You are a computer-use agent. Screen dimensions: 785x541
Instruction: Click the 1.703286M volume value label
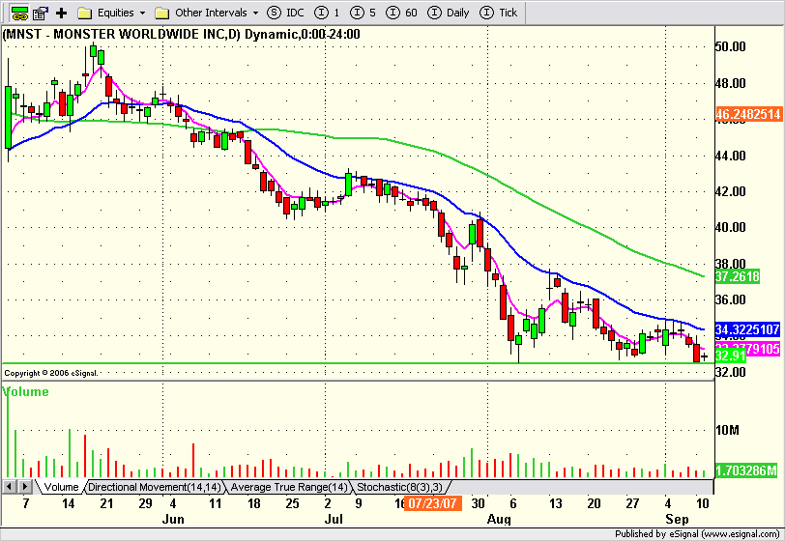[746, 470]
